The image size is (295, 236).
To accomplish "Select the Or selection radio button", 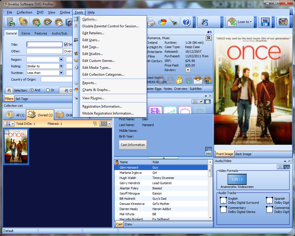I will click(x=48, y=90).
